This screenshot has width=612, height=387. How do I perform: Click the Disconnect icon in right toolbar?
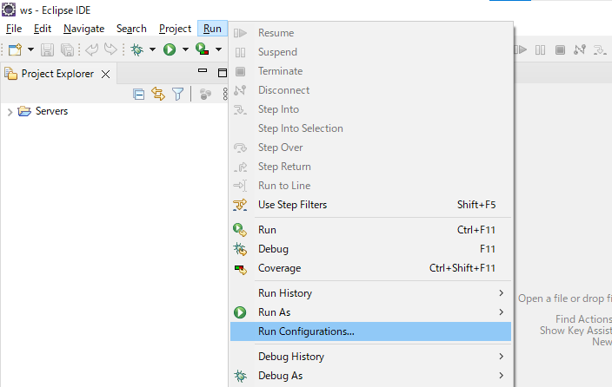click(580, 49)
